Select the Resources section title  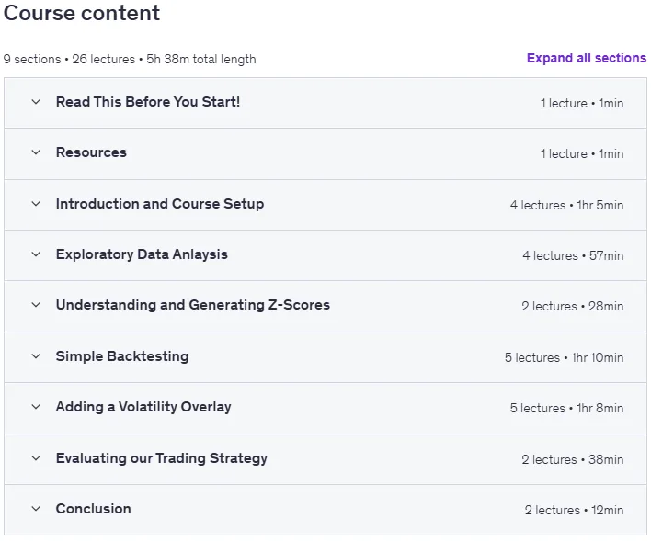(x=91, y=152)
